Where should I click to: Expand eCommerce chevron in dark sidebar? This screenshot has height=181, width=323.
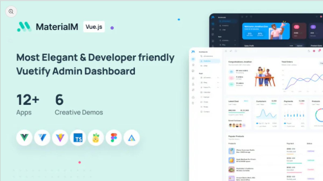tap(235, 40)
